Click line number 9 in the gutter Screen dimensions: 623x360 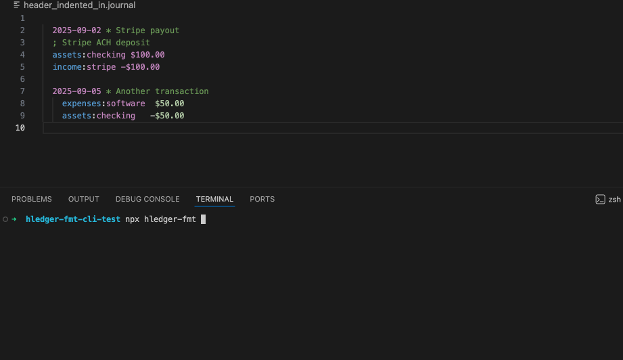(x=22, y=116)
